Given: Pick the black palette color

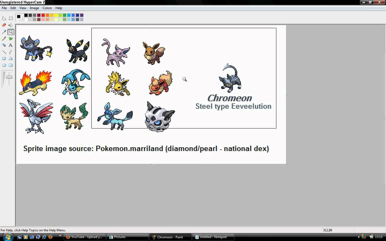Looking at the screenshot, I should (26, 15).
